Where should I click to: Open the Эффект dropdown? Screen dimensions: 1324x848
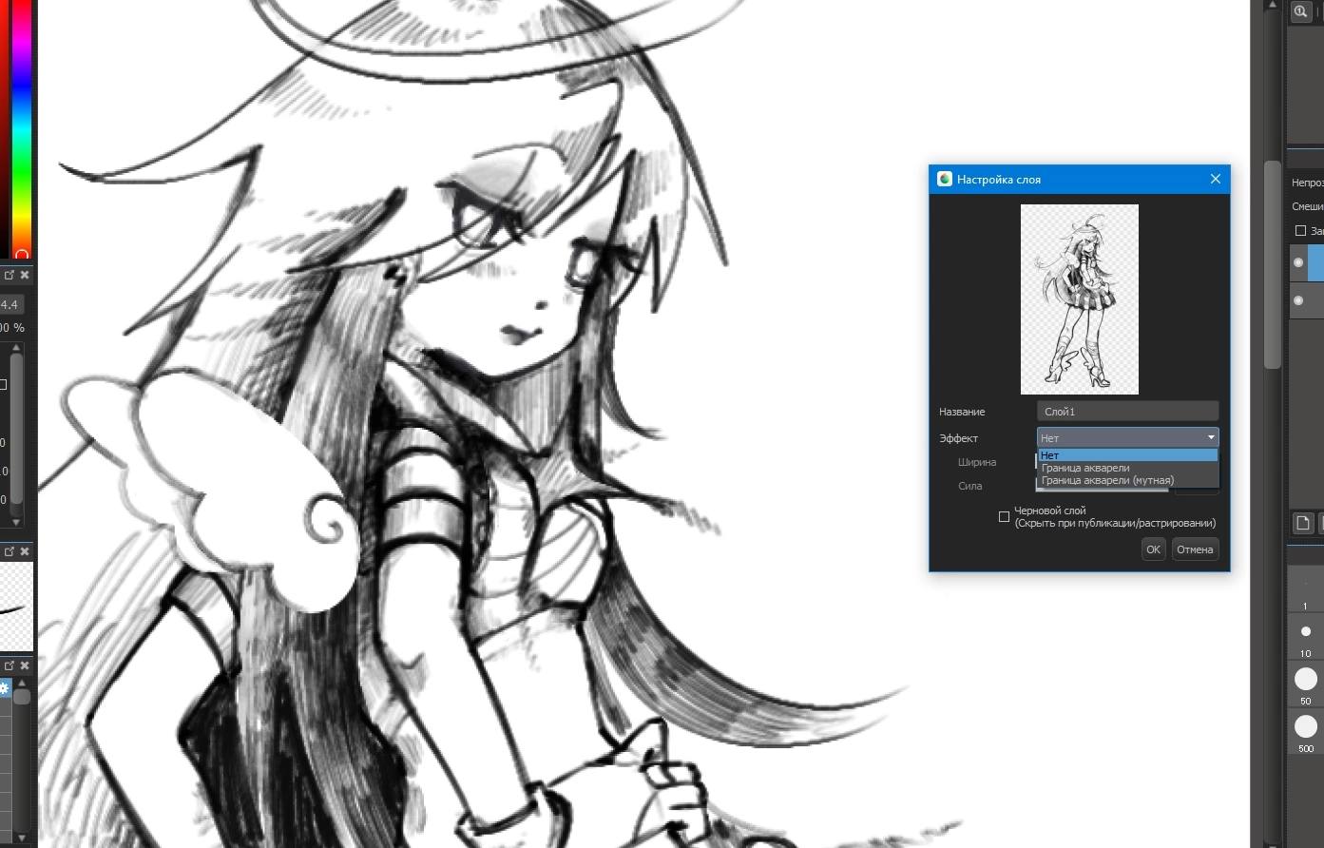(1127, 437)
